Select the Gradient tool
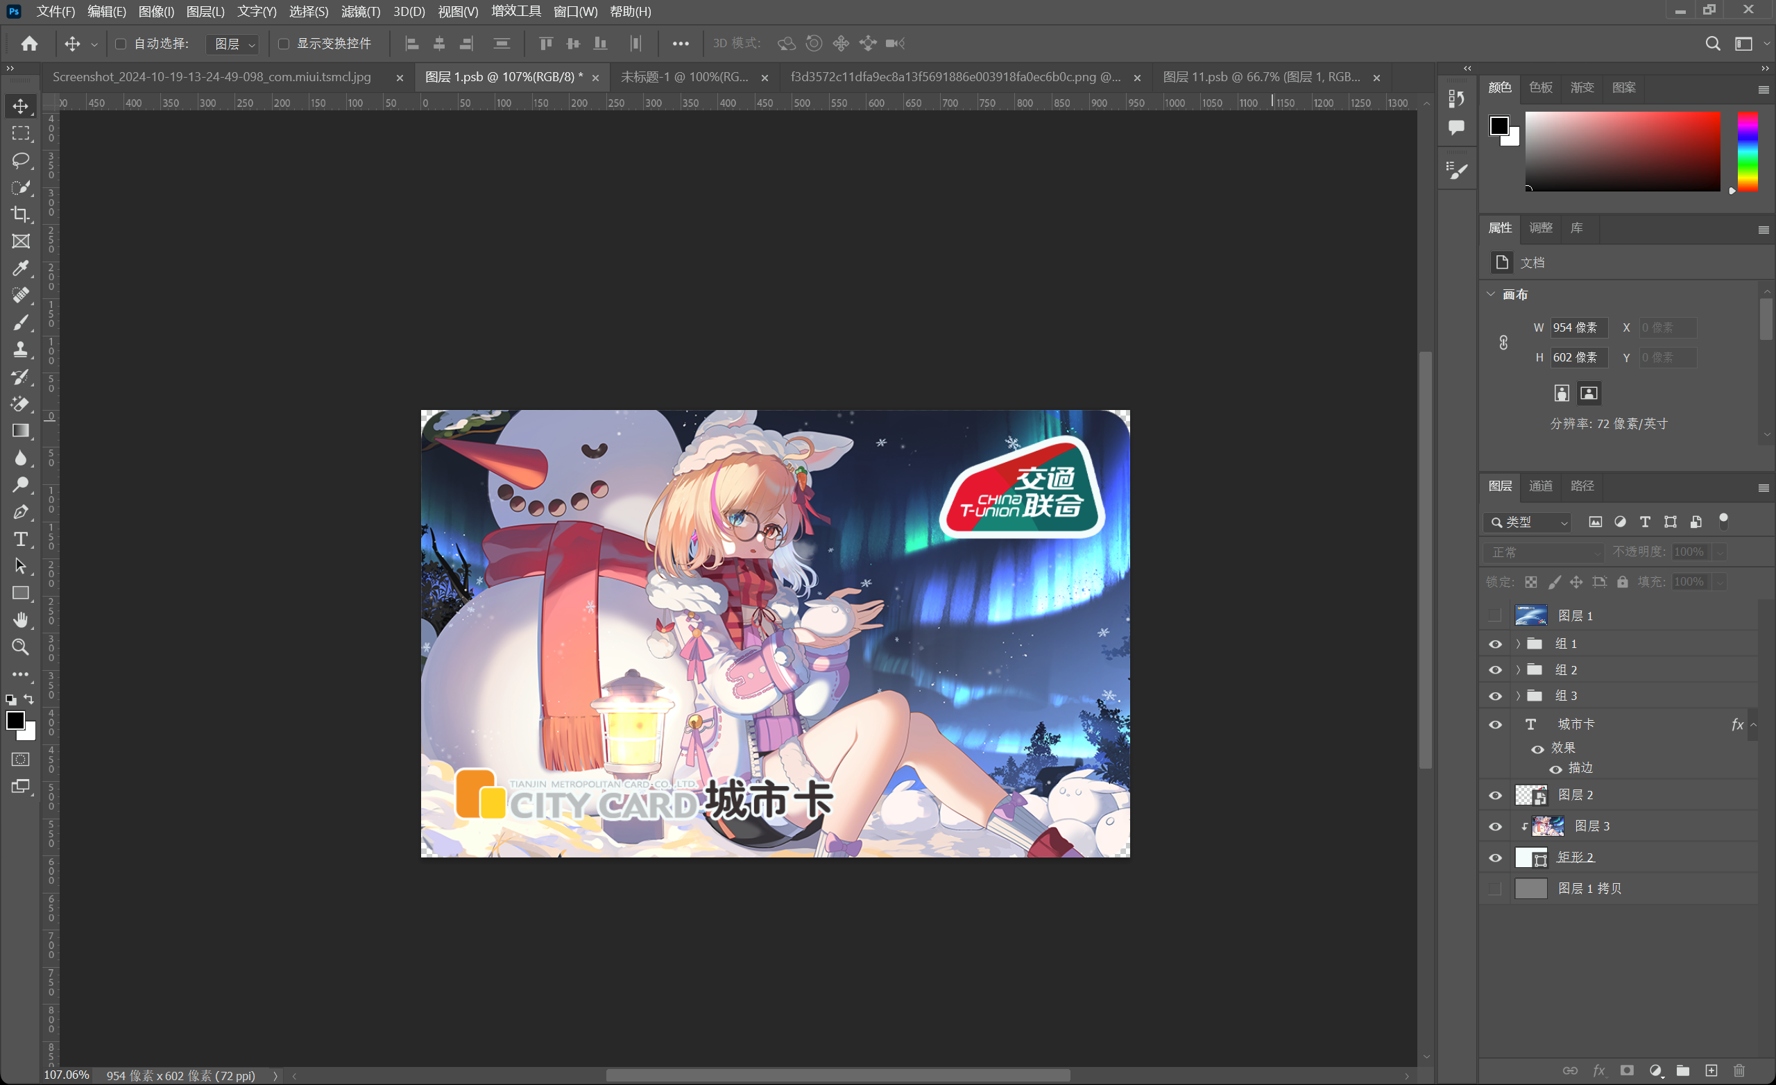Screen dimensions: 1776x1085 click(20, 430)
